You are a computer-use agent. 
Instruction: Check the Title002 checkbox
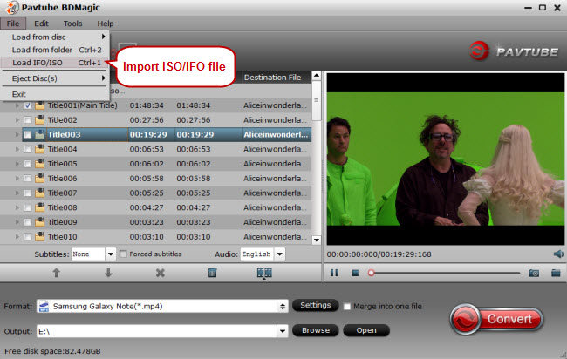click(x=28, y=120)
